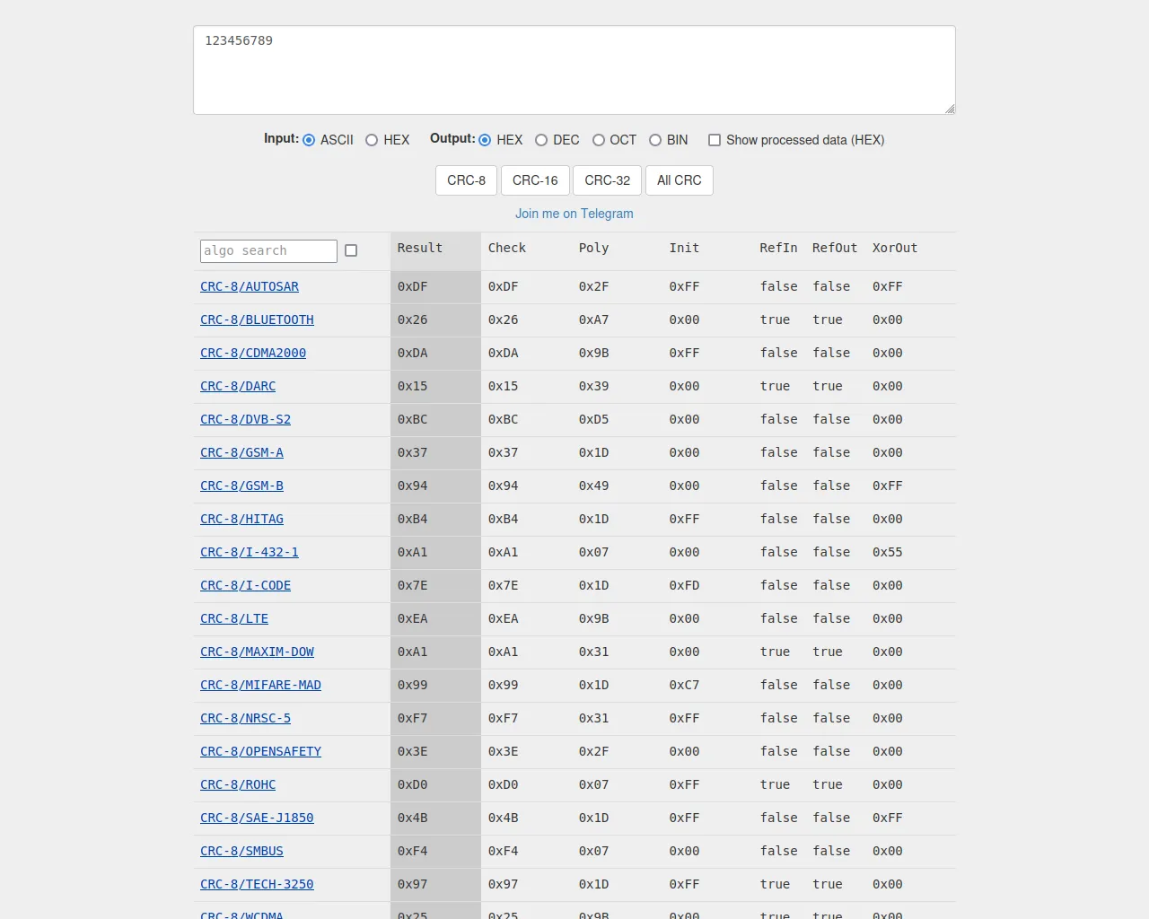Select OCT output format
1149x919 pixels.
(599, 140)
